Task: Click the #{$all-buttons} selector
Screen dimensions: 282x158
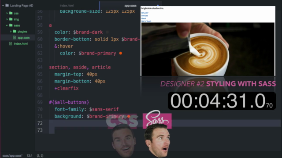Action: click(x=69, y=102)
